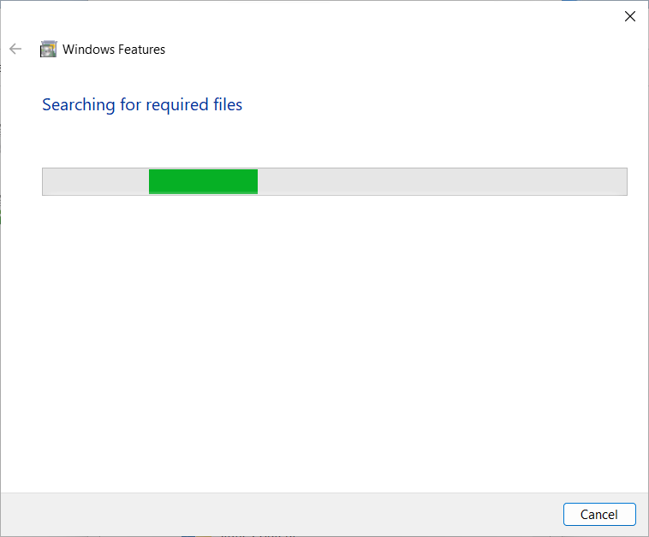Click the progress track left of green block
Screen dimensions: 649x537
click(x=95, y=182)
